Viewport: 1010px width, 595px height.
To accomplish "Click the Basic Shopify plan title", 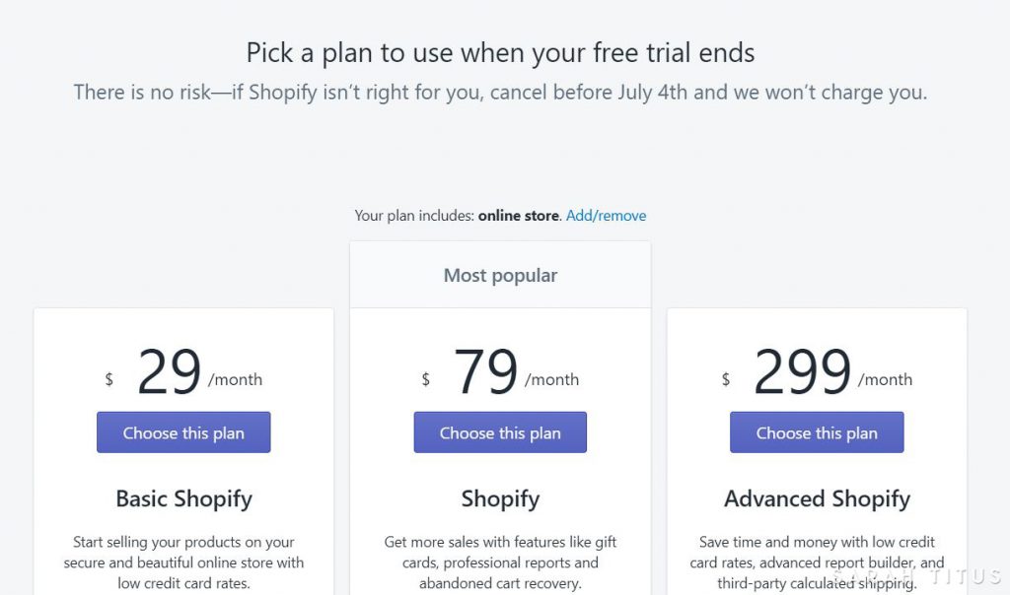I will (x=184, y=498).
